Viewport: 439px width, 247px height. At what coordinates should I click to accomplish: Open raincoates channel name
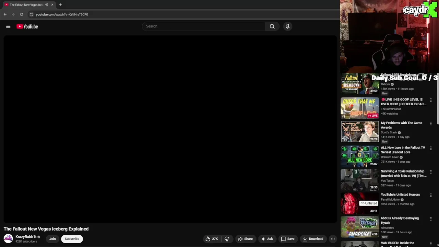click(x=387, y=227)
